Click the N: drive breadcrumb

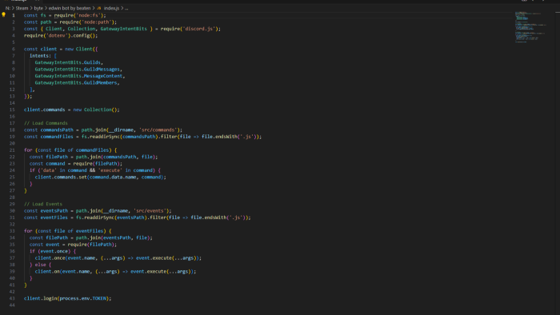pyautogui.click(x=8, y=8)
